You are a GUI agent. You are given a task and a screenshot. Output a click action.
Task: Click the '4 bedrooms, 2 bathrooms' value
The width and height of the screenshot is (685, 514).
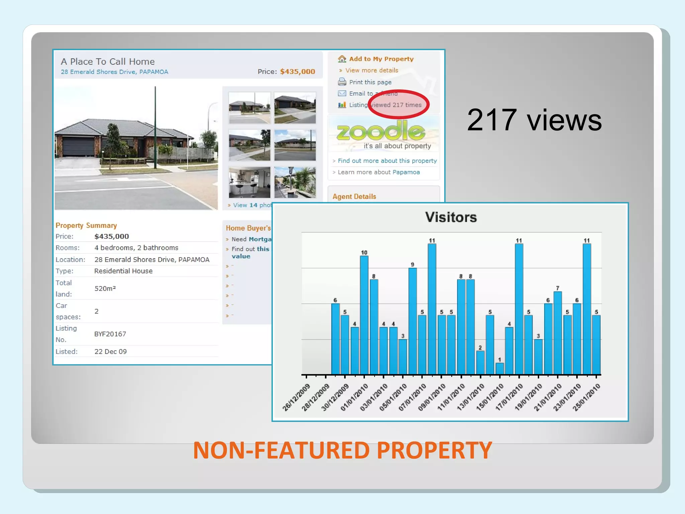coord(136,248)
